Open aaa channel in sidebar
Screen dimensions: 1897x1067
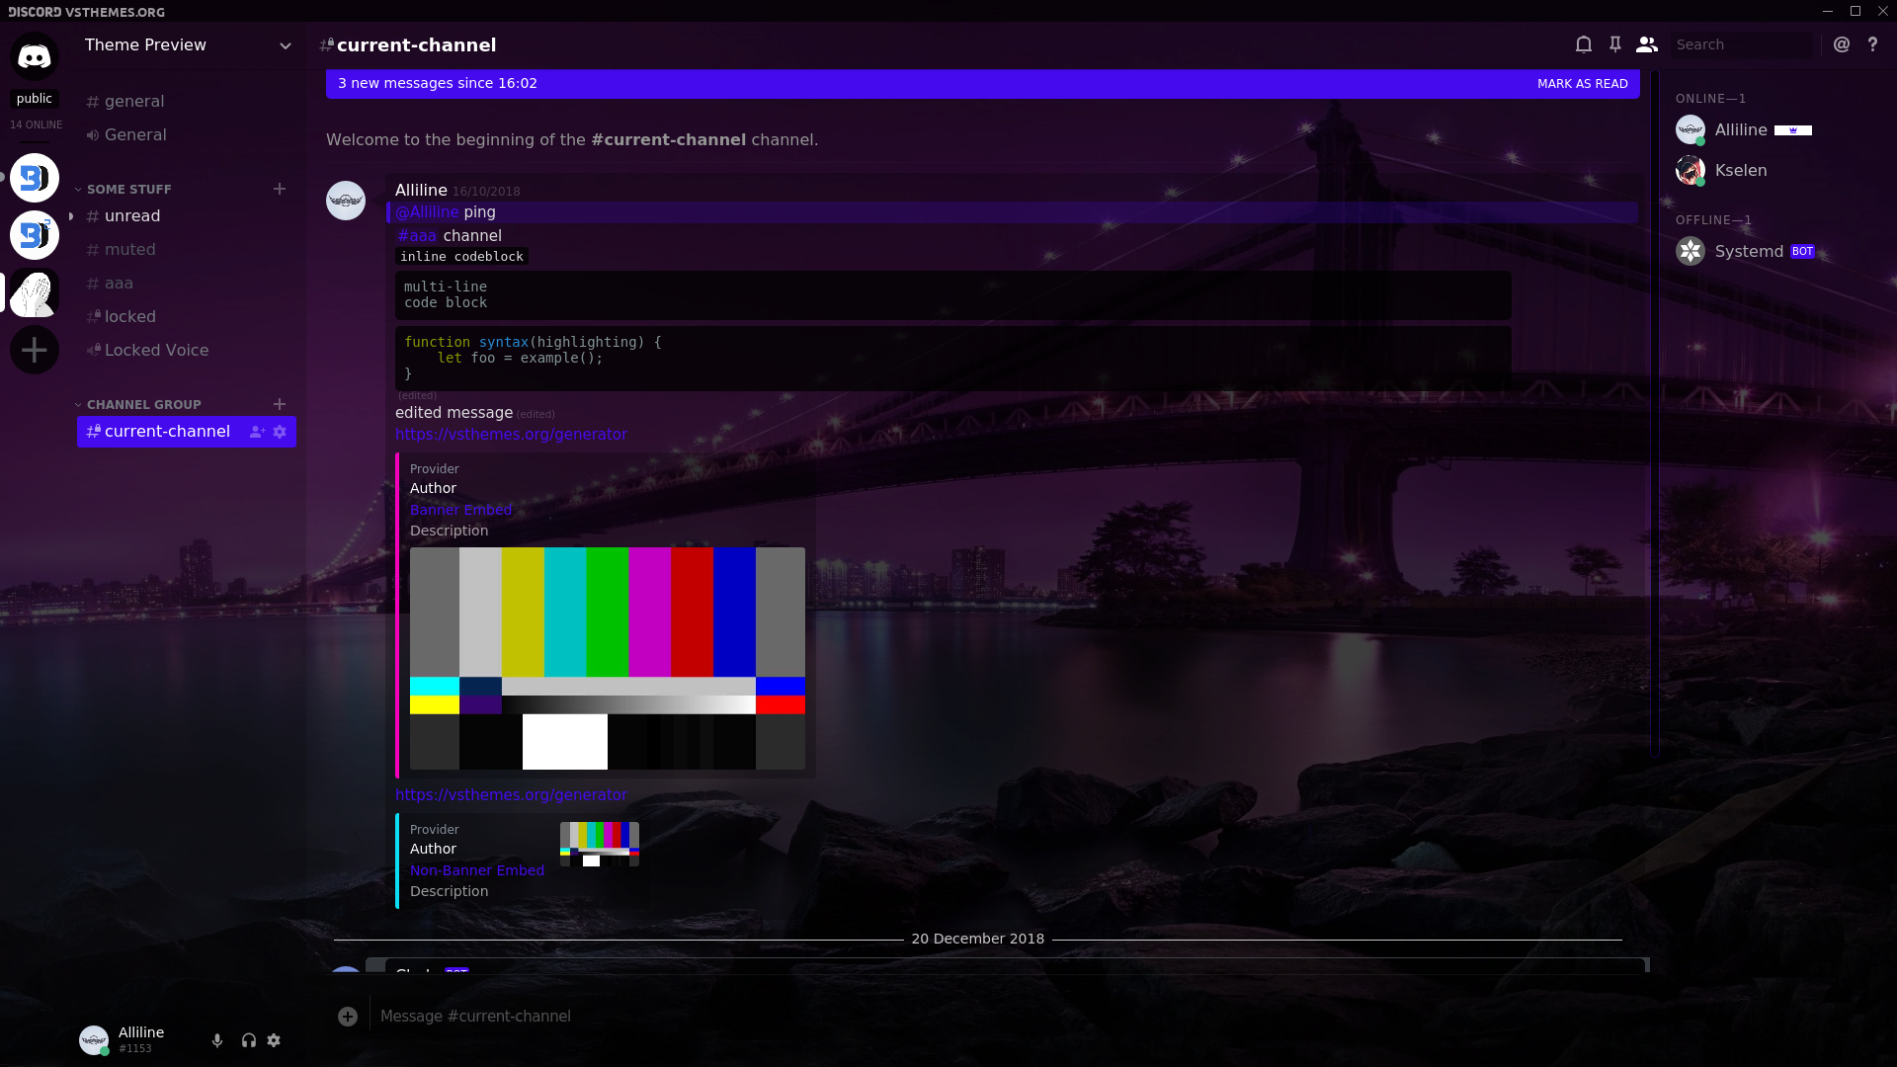[x=187, y=284]
